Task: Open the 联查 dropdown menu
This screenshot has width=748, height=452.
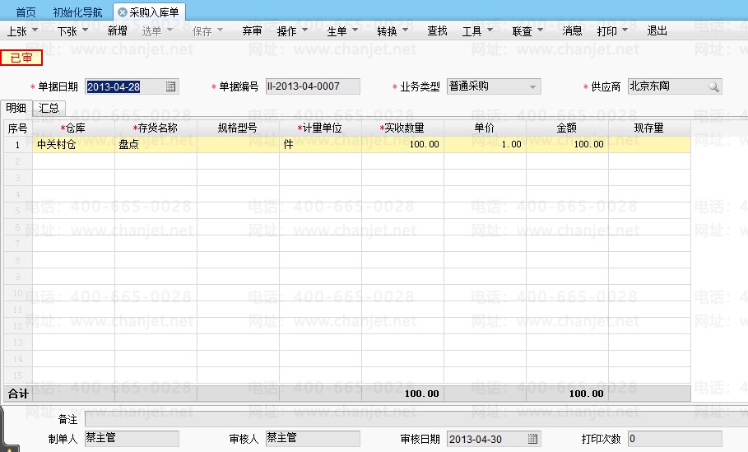Action: [527, 31]
